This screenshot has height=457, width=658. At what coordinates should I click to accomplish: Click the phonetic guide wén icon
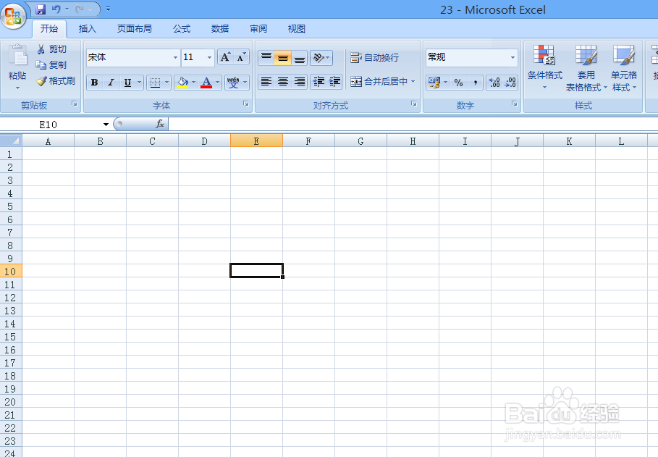coord(233,83)
